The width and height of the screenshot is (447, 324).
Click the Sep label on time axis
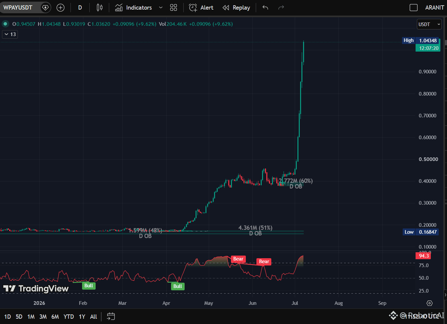coord(382,303)
